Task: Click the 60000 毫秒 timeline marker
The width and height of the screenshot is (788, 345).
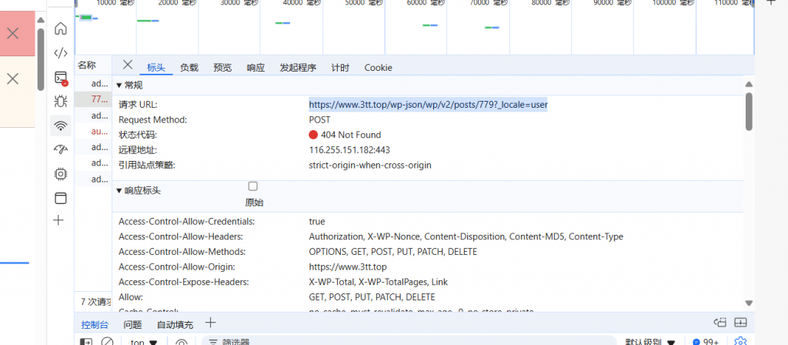Action: [426, 2]
